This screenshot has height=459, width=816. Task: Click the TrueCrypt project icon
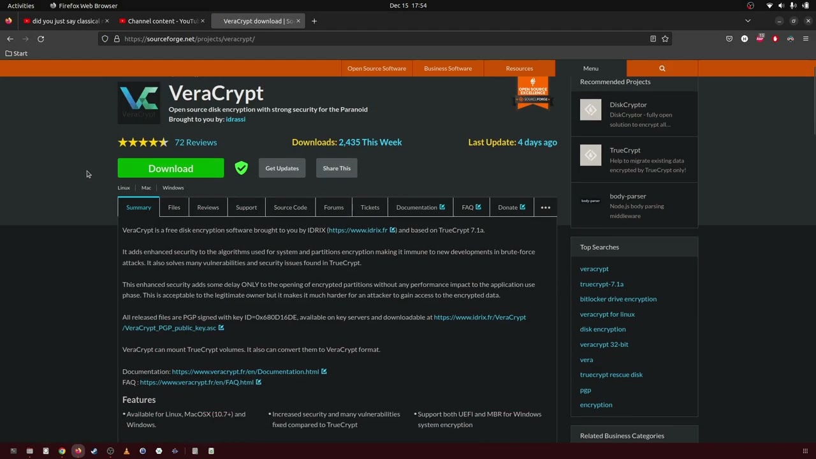pos(590,155)
